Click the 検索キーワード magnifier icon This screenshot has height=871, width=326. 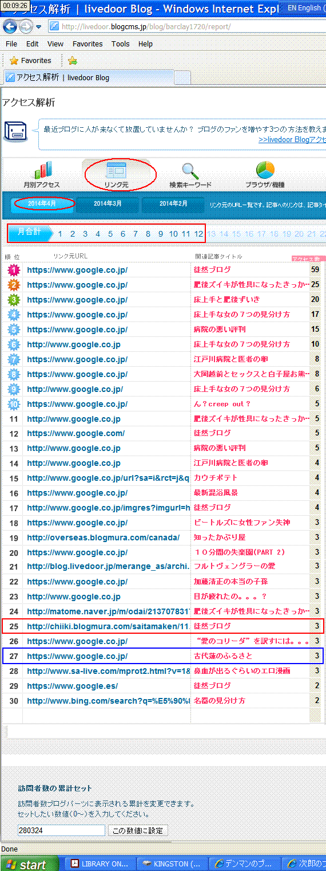190,170
